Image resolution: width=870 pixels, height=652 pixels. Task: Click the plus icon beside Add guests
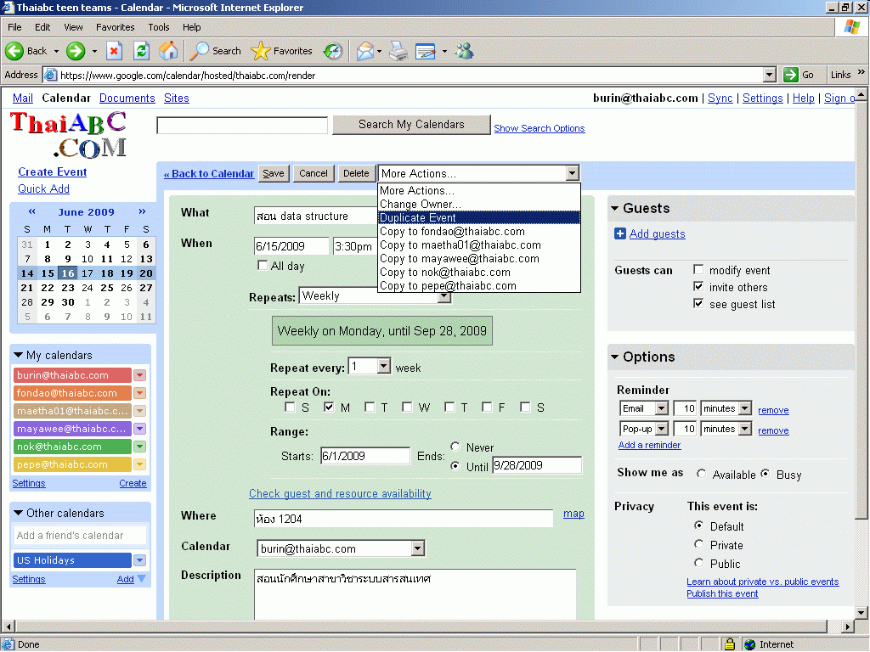(620, 234)
